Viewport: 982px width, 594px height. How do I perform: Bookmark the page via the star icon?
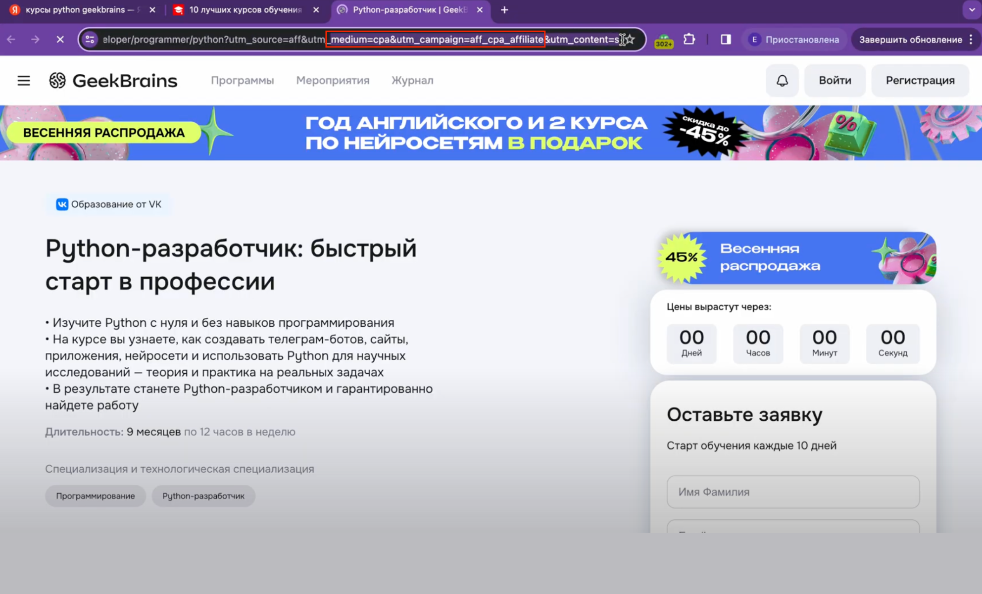click(x=630, y=40)
